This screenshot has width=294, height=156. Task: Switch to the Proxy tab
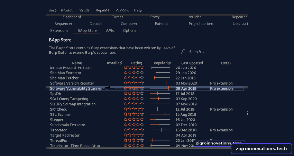(155, 17)
